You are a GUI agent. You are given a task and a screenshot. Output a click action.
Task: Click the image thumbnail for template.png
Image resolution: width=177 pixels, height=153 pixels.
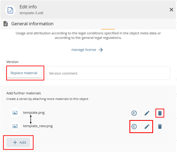(15, 113)
